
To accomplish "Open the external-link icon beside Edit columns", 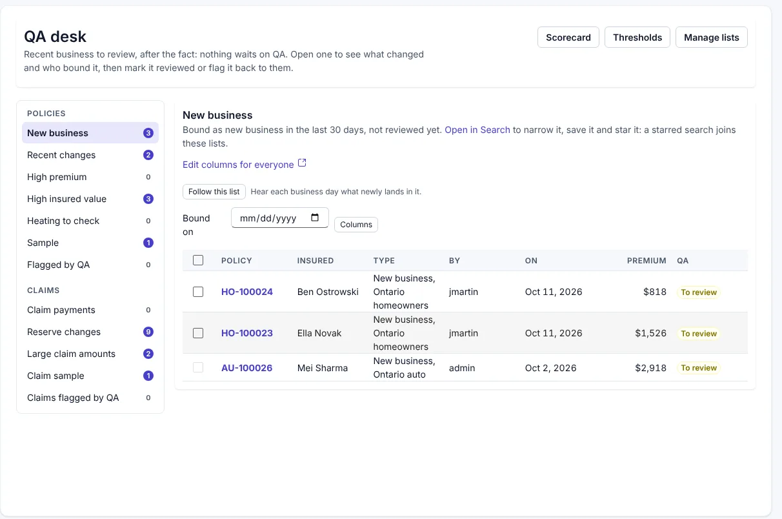I will point(302,164).
